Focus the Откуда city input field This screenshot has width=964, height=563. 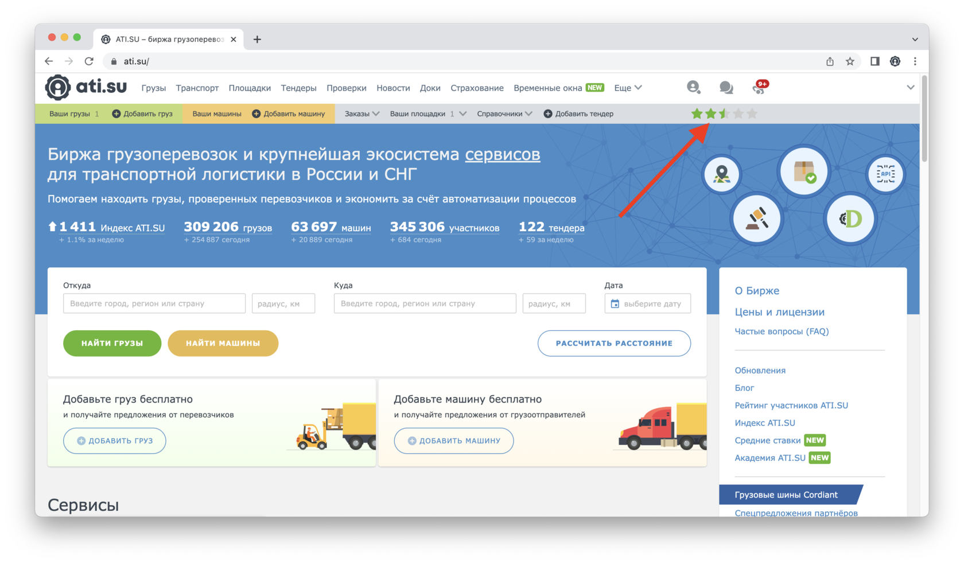click(x=154, y=303)
